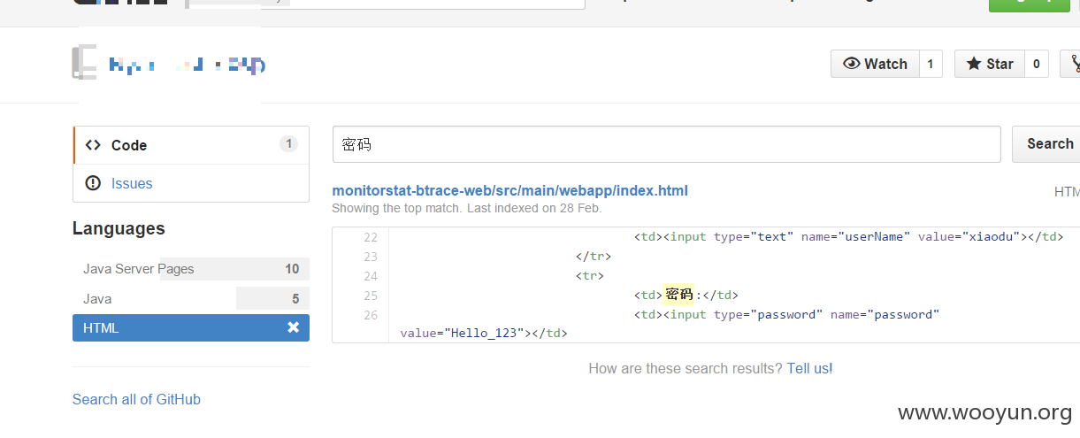Image resolution: width=1080 pixels, height=438 pixels.
Task: Click line number 23
Action: (x=370, y=257)
